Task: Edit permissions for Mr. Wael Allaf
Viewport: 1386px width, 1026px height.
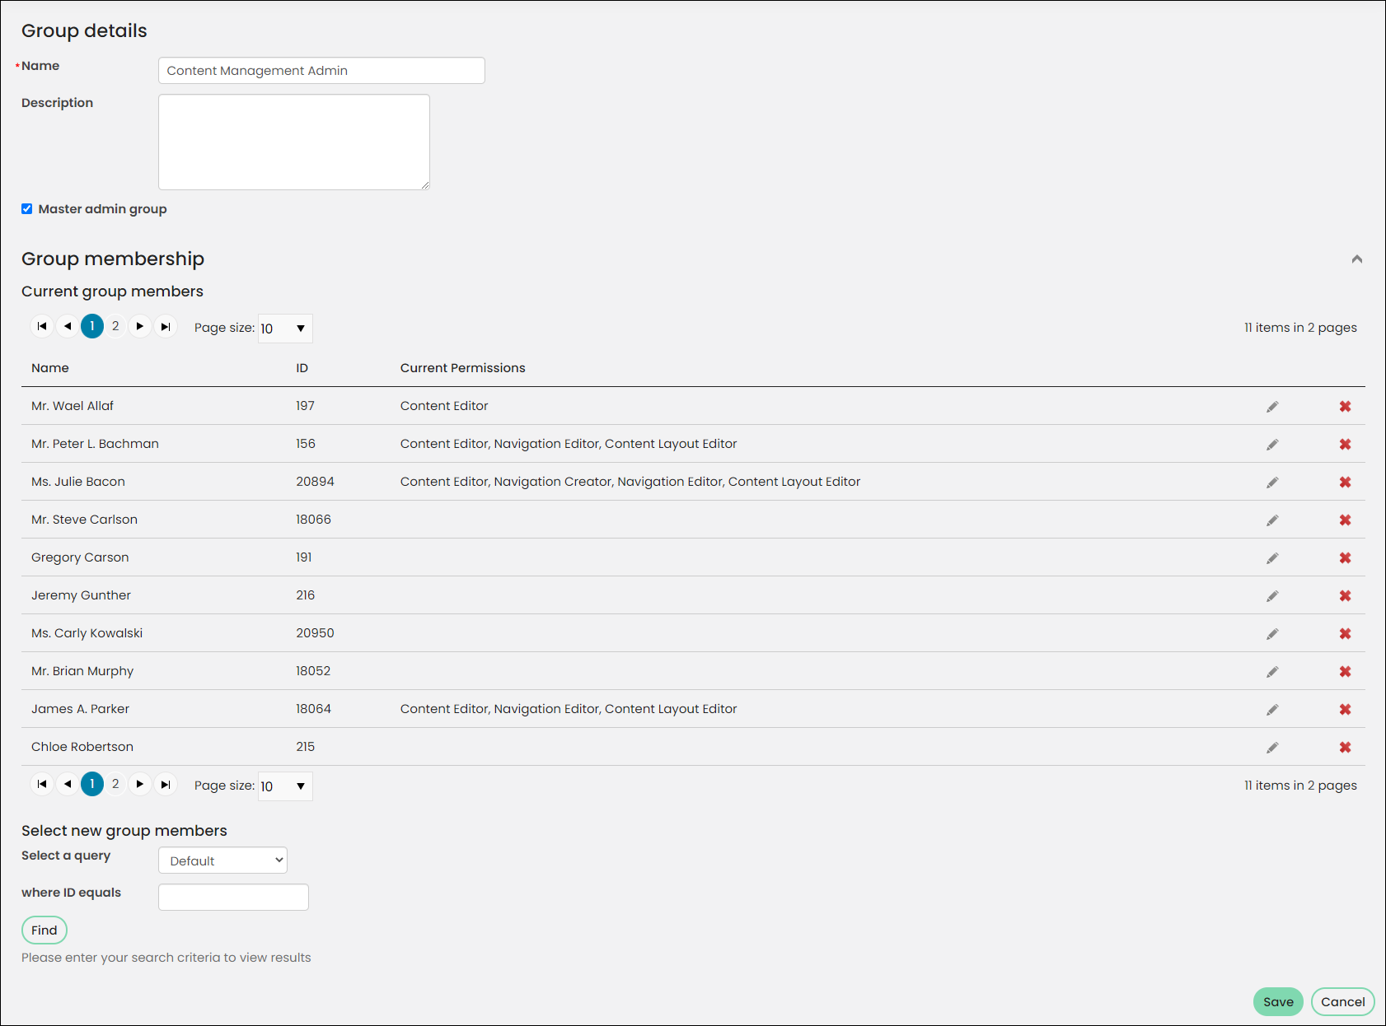Action: tap(1272, 407)
